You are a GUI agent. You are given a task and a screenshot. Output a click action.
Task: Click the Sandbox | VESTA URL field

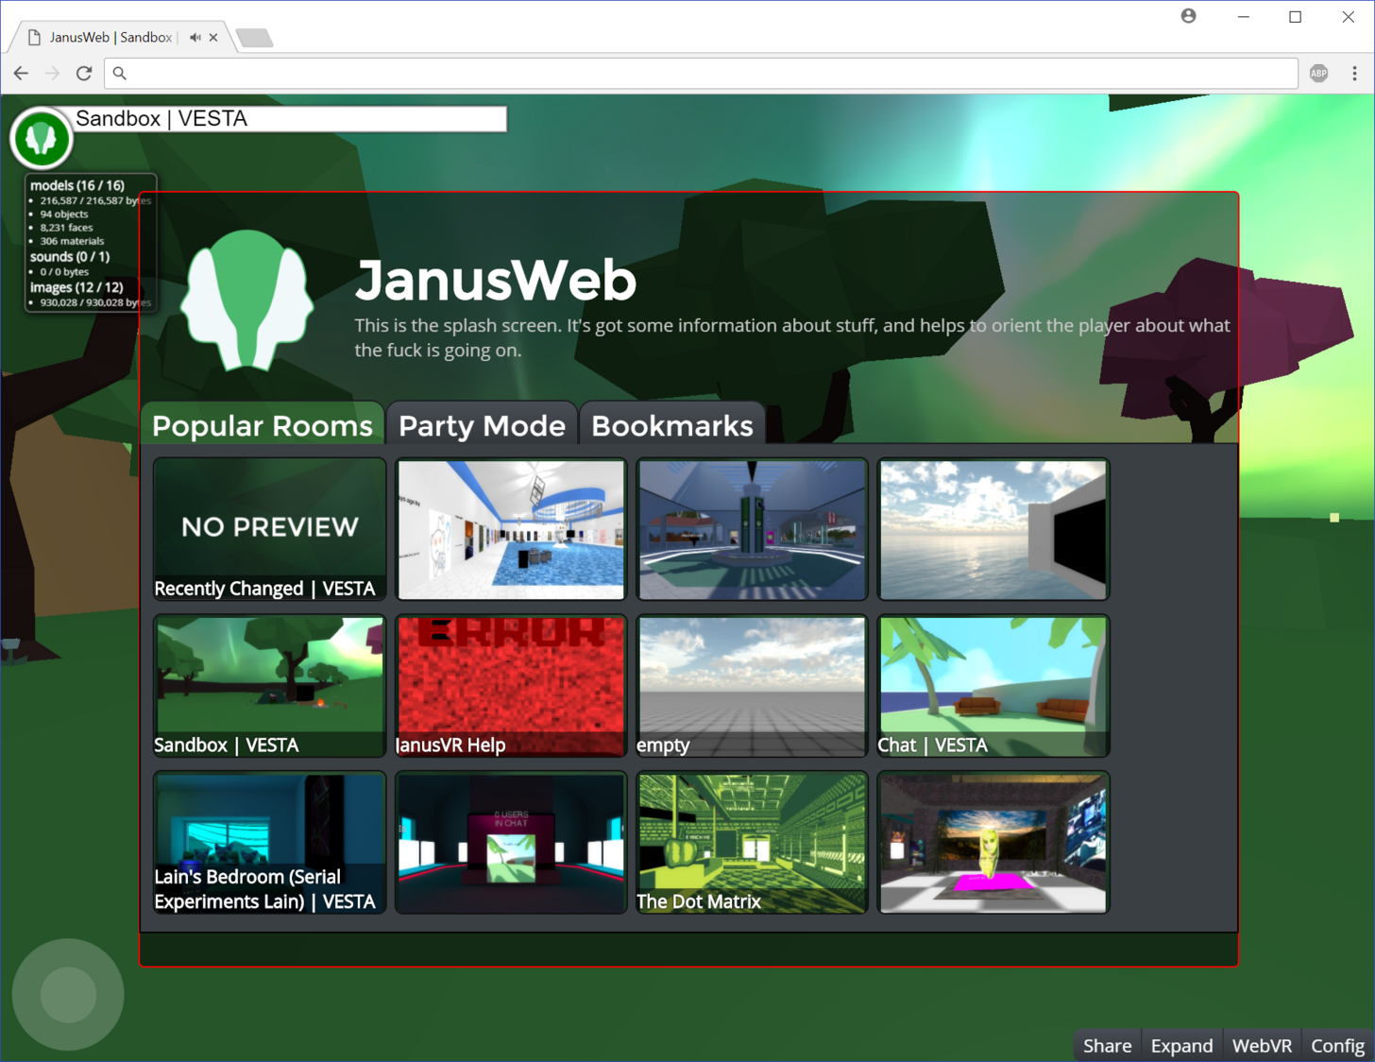[x=289, y=118]
